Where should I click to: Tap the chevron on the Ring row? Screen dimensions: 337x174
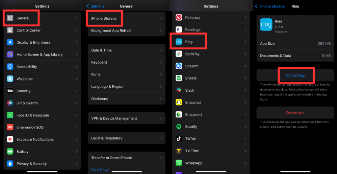tap(245, 42)
